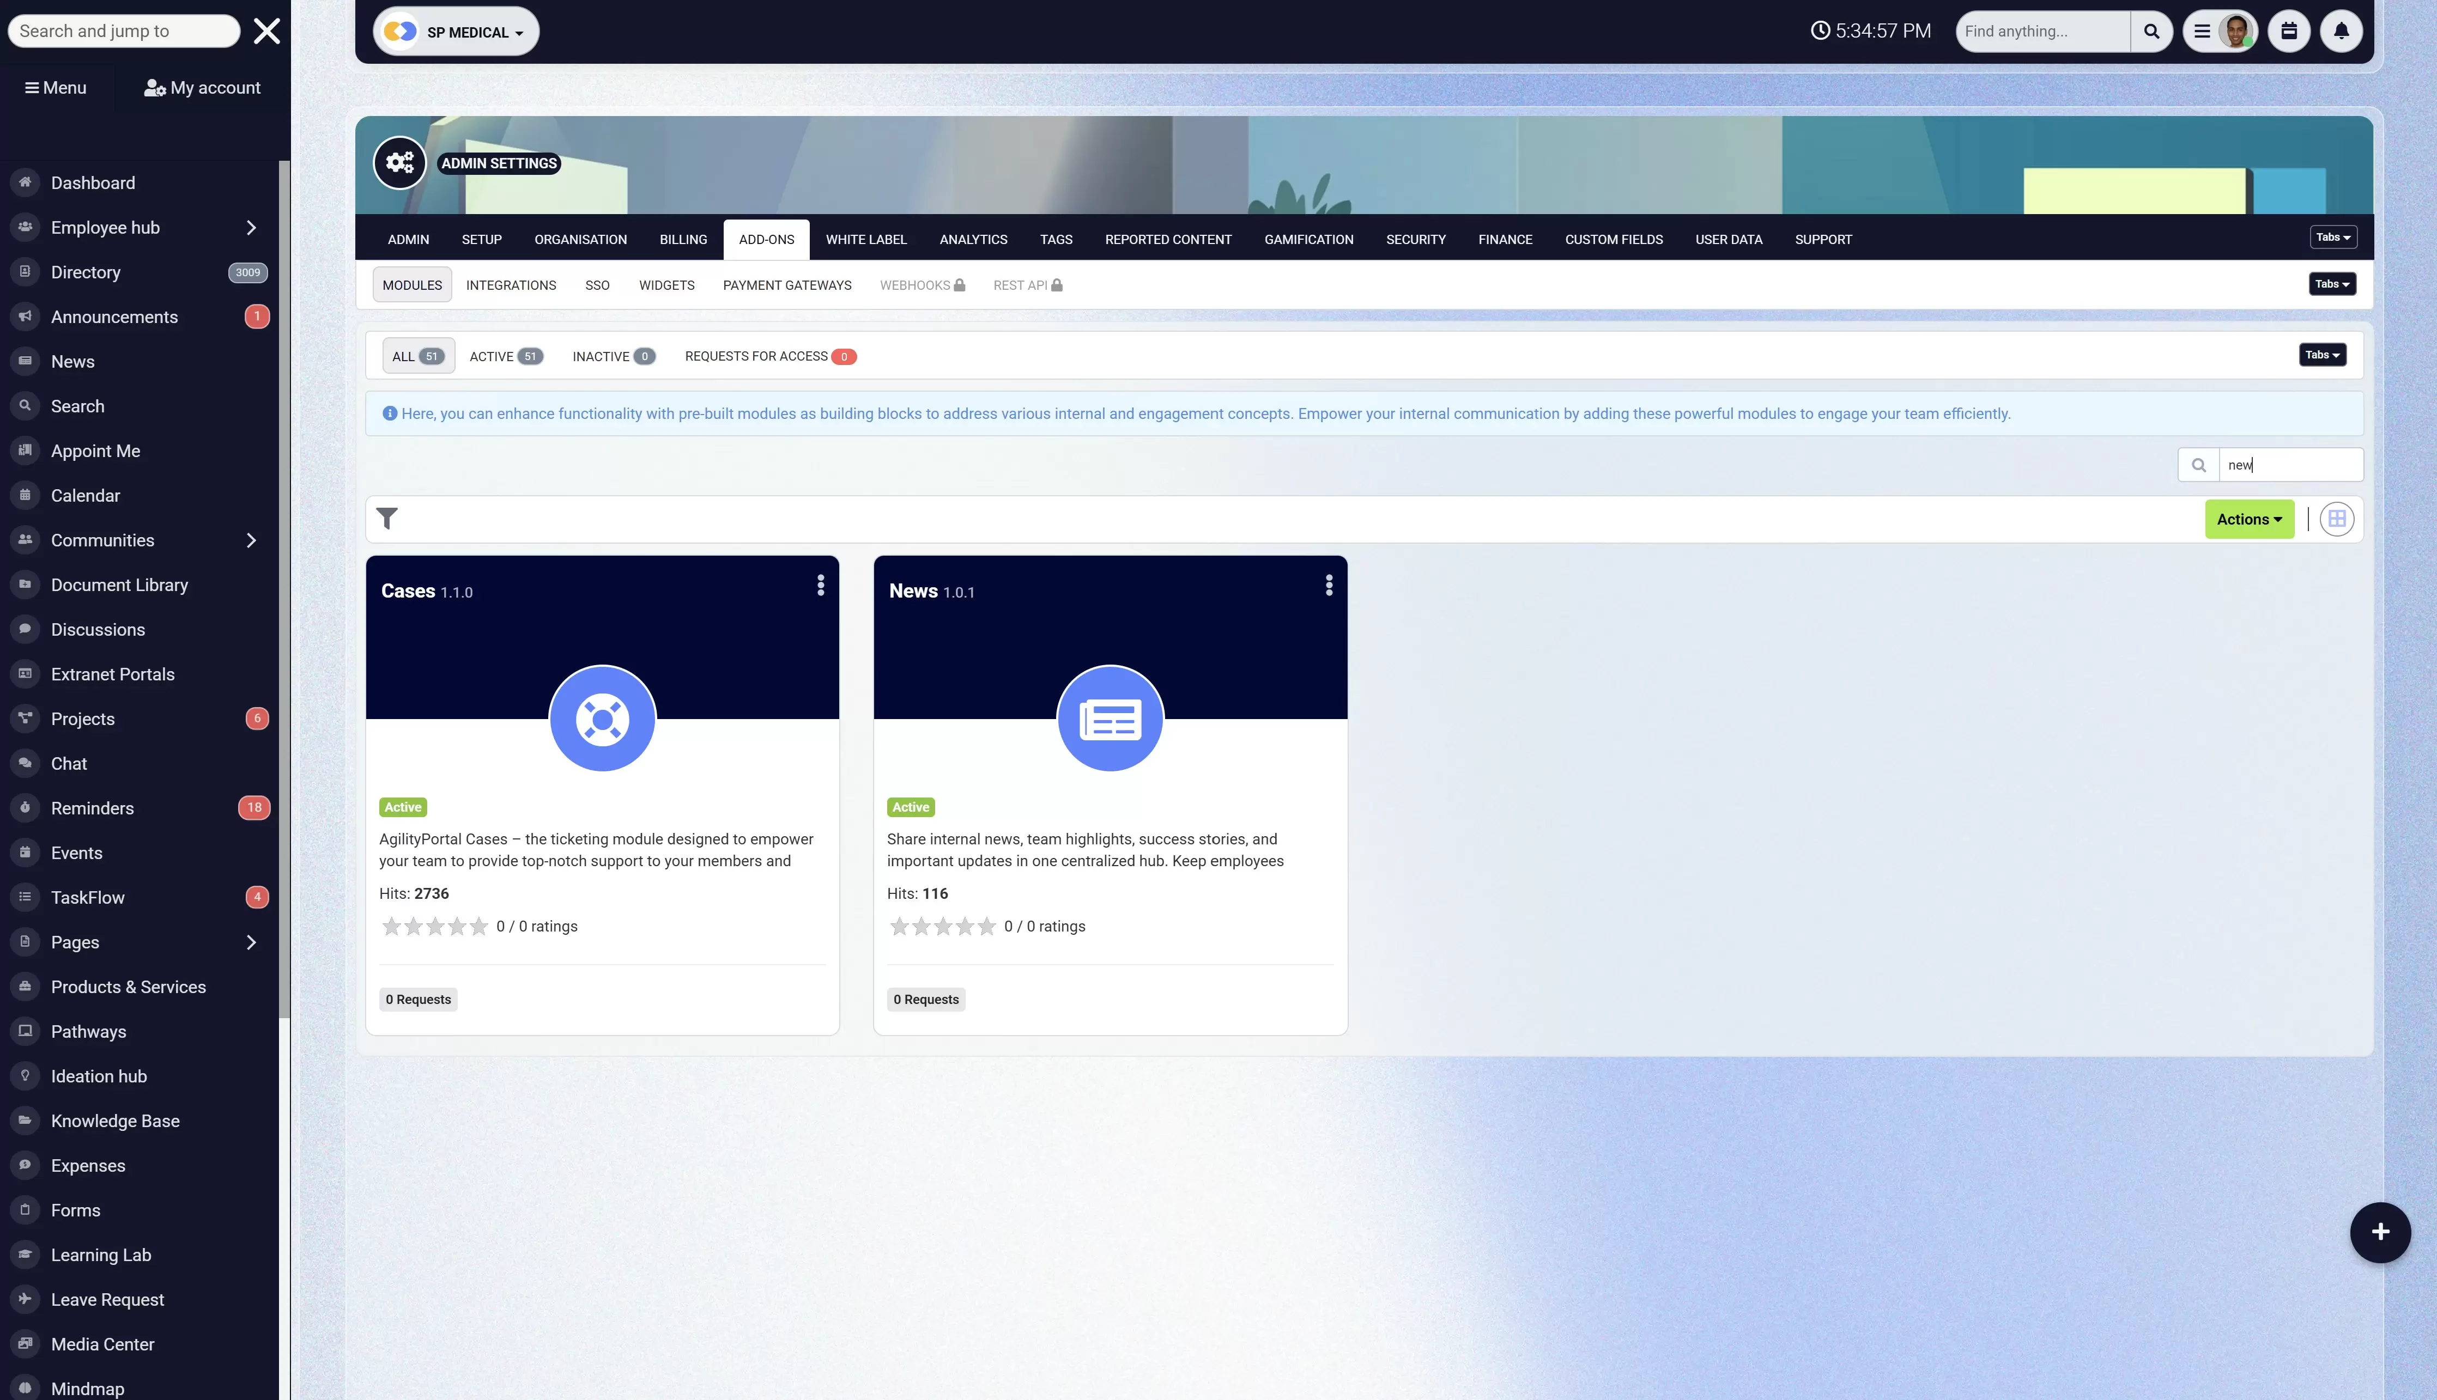Open Cases card three-dot menu

tap(820, 586)
